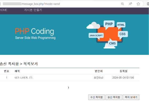Viewport: 149px width, 105px height.
Task: Click 쪽지 보내기 to send message
Action: point(131,97)
